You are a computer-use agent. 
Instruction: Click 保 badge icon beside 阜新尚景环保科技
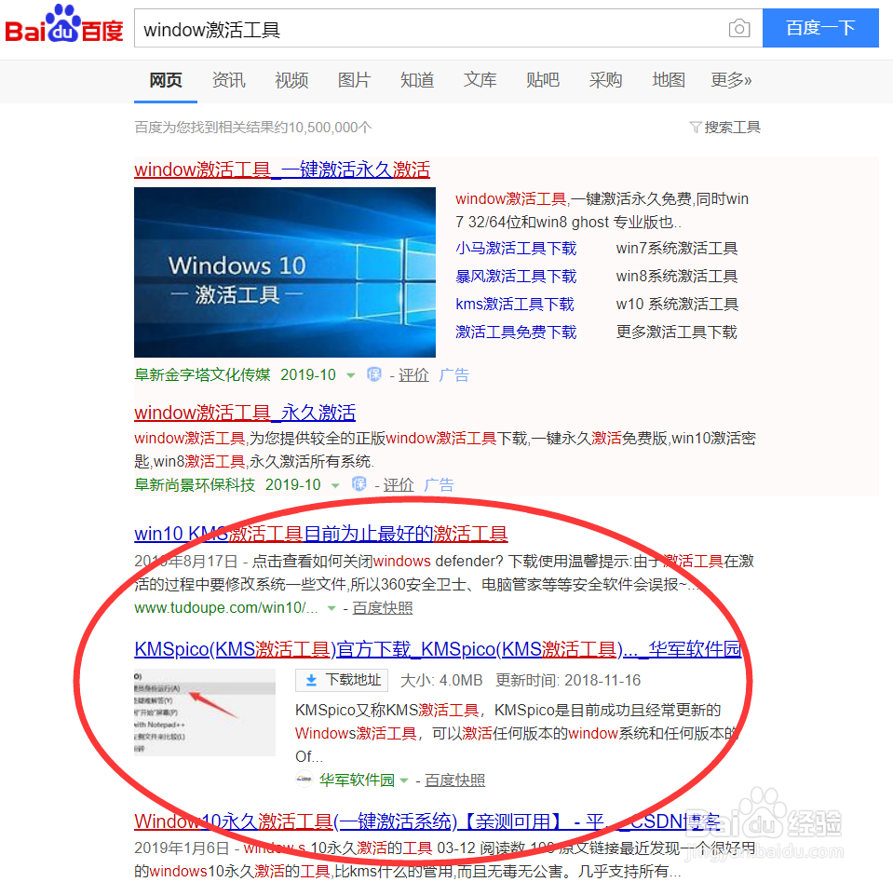click(359, 484)
